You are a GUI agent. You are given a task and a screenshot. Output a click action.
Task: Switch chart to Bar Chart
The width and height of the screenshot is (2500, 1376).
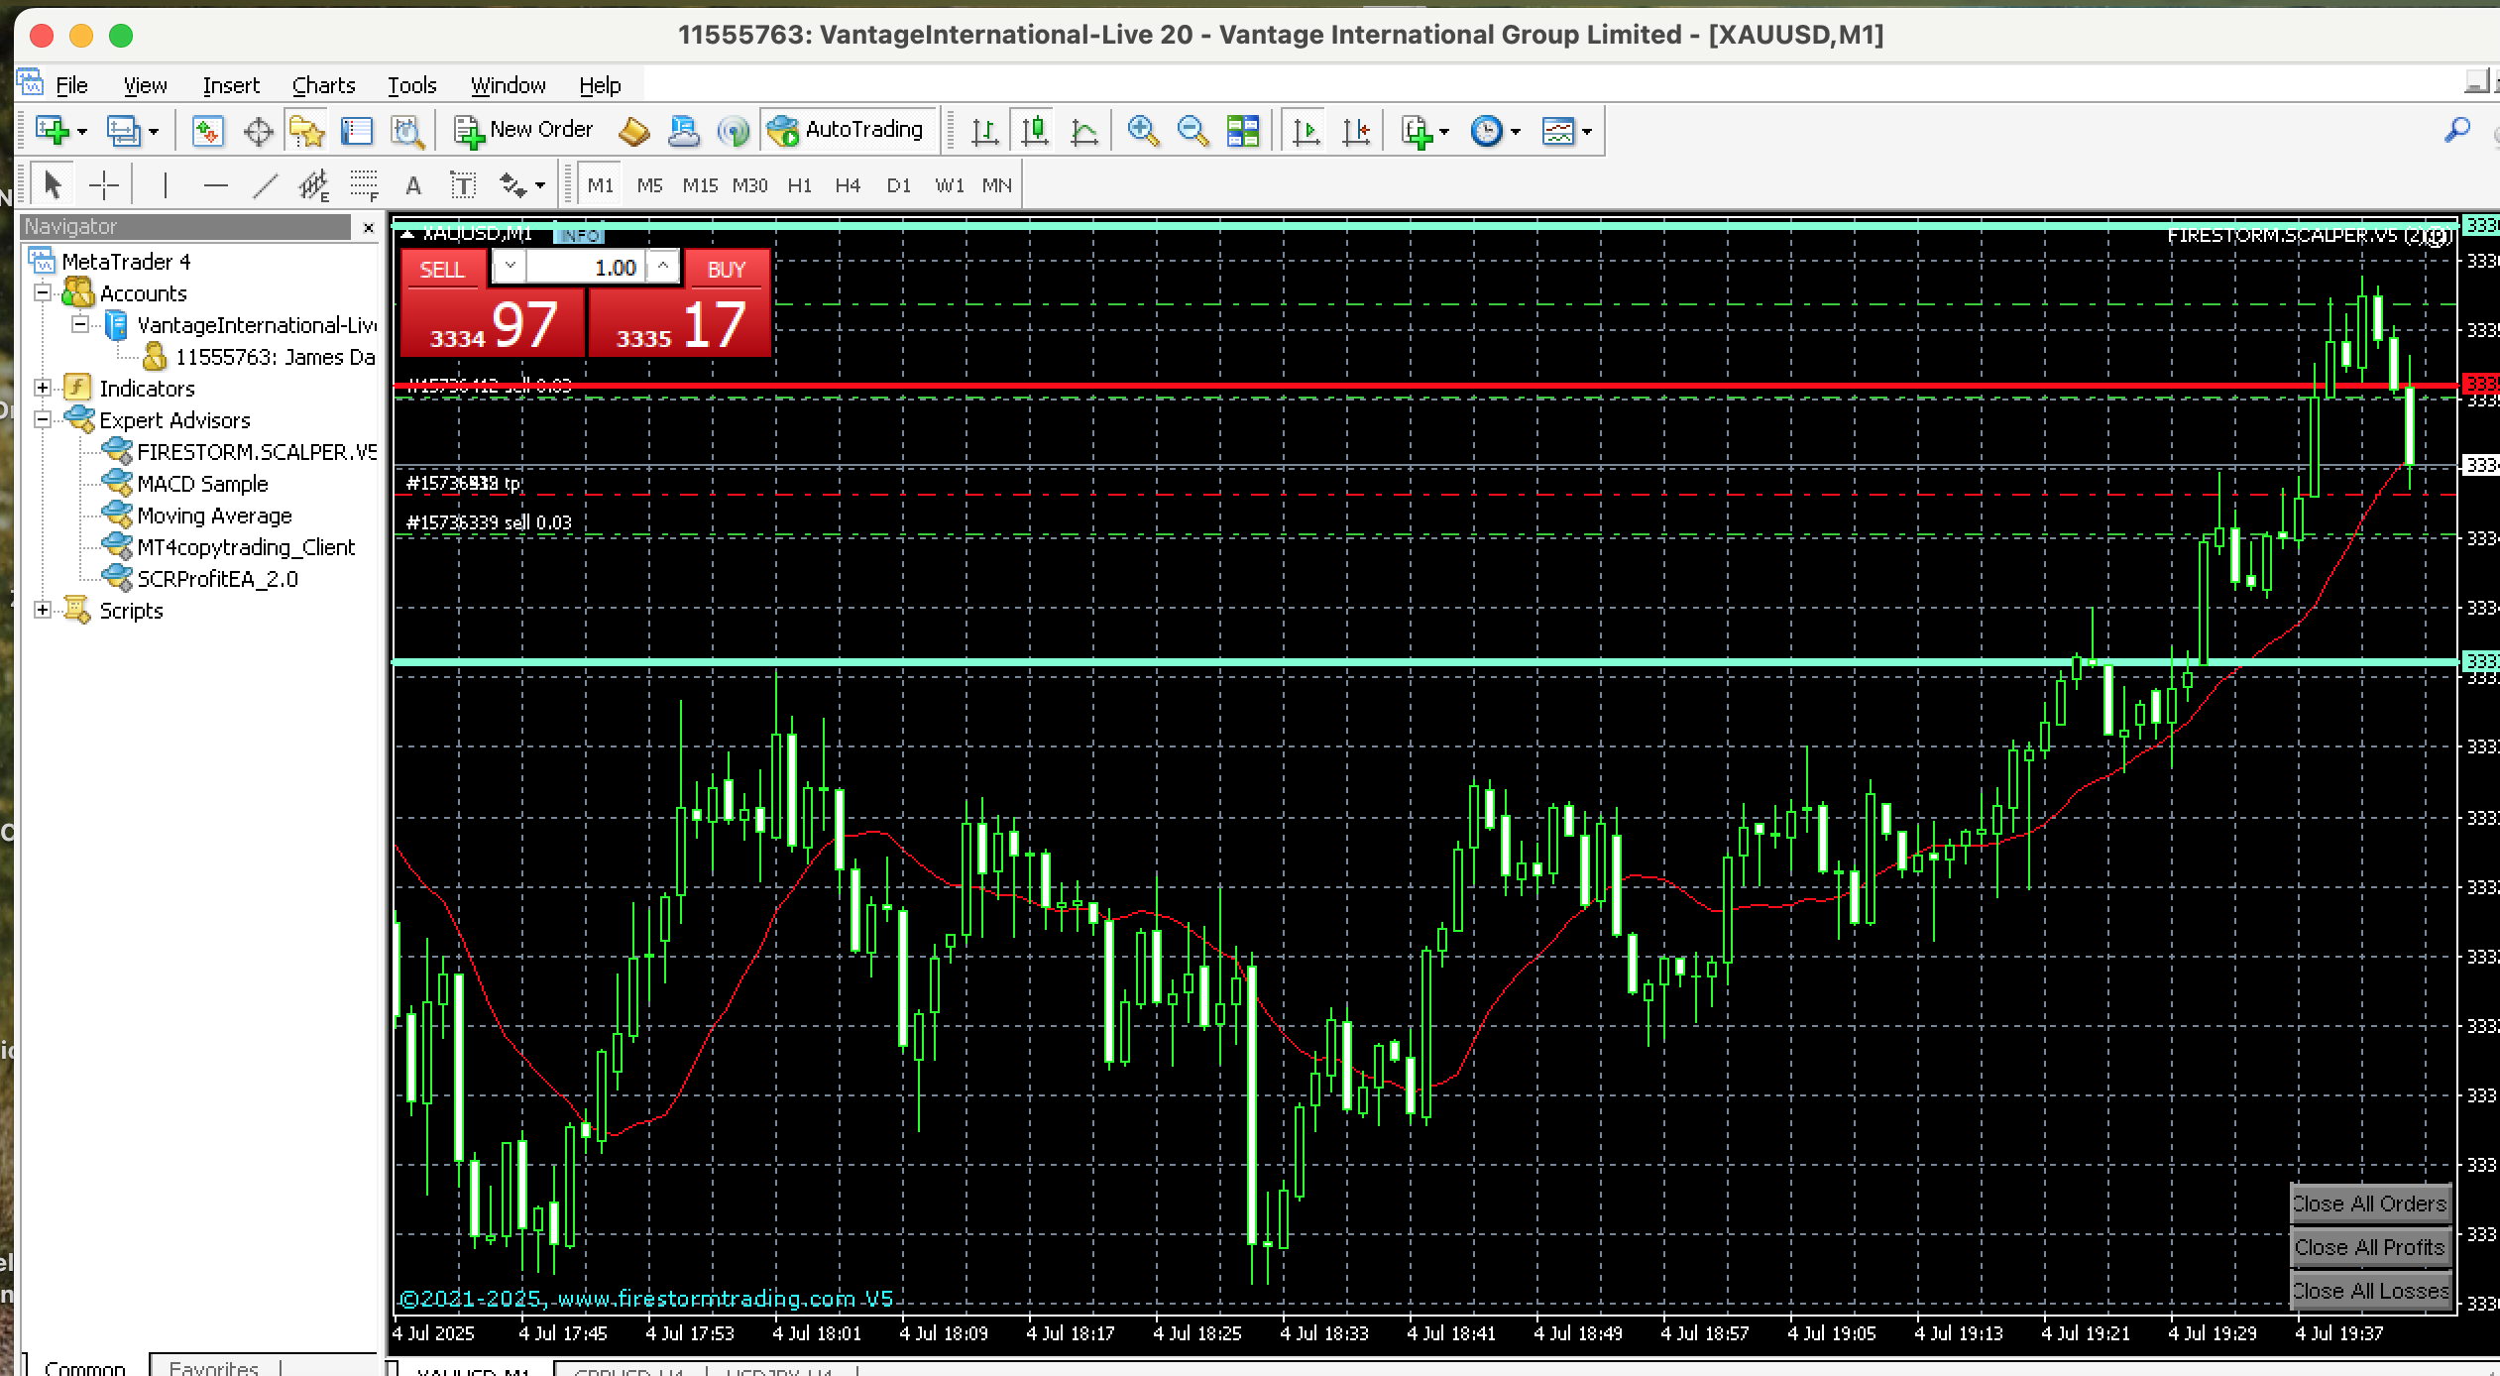pyautogui.click(x=984, y=131)
